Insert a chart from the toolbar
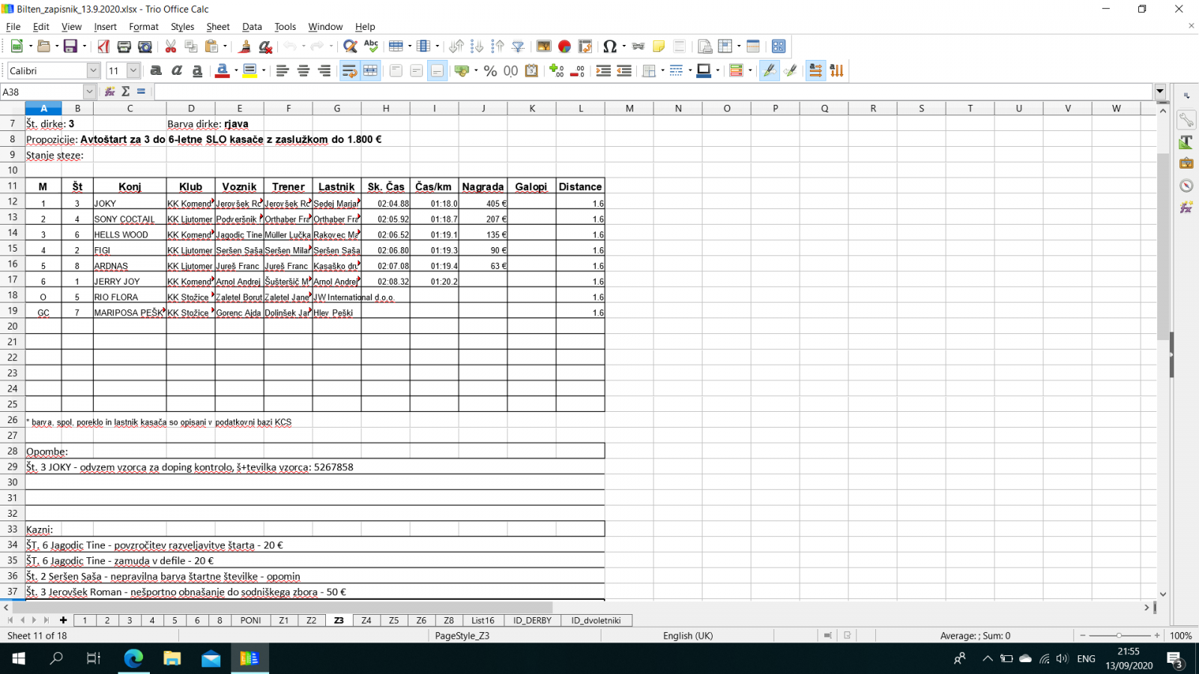Viewport: 1199px width, 674px height. [x=564, y=46]
